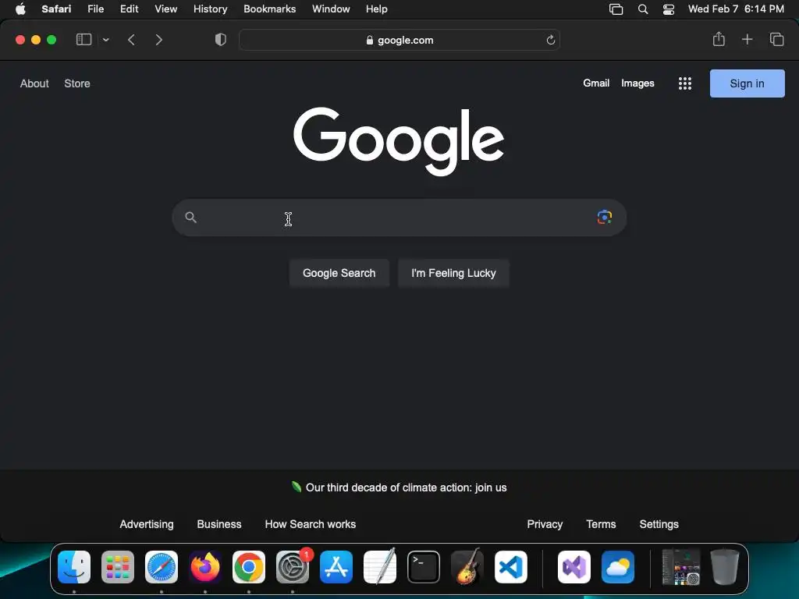Search by image with the Lens icon
This screenshot has height=599, width=799.
[605, 217]
